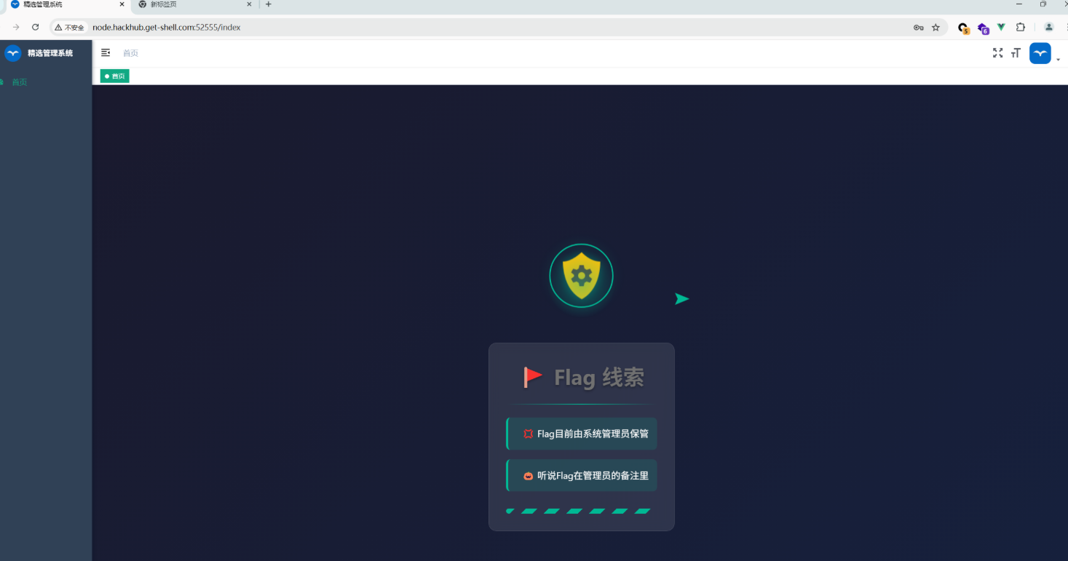
Task: Bookmark this page with the star icon
Action: point(936,28)
